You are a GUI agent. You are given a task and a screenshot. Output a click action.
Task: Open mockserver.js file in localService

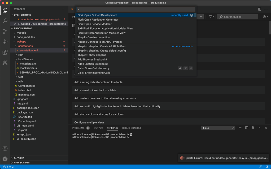pyautogui.click(x=28, y=68)
